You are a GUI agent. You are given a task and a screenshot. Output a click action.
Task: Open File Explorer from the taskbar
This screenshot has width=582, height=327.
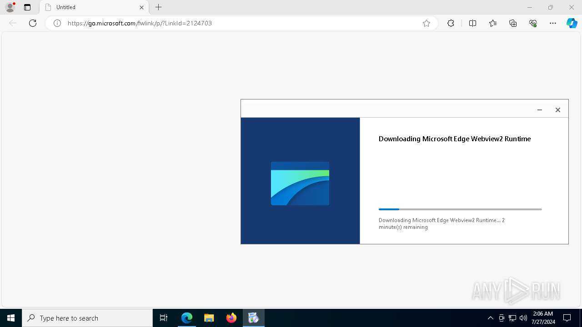click(209, 318)
